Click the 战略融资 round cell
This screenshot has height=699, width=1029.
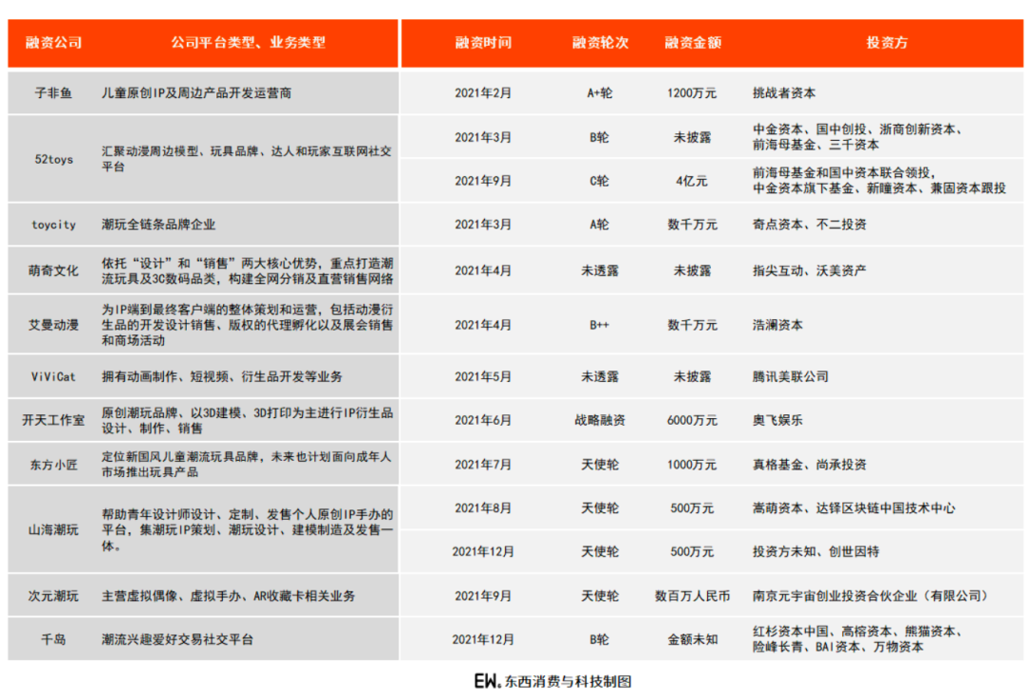(x=600, y=420)
